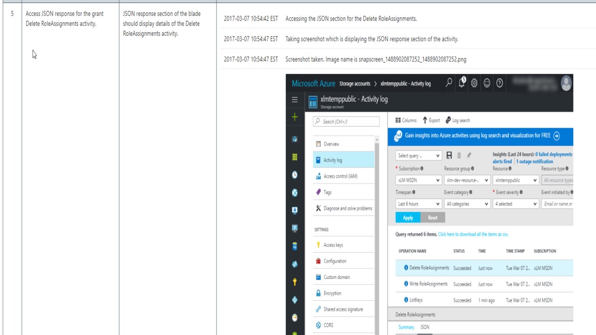The width and height of the screenshot is (596, 335).
Task: Click Storage accounts breadcrumb
Action: (x=355, y=84)
